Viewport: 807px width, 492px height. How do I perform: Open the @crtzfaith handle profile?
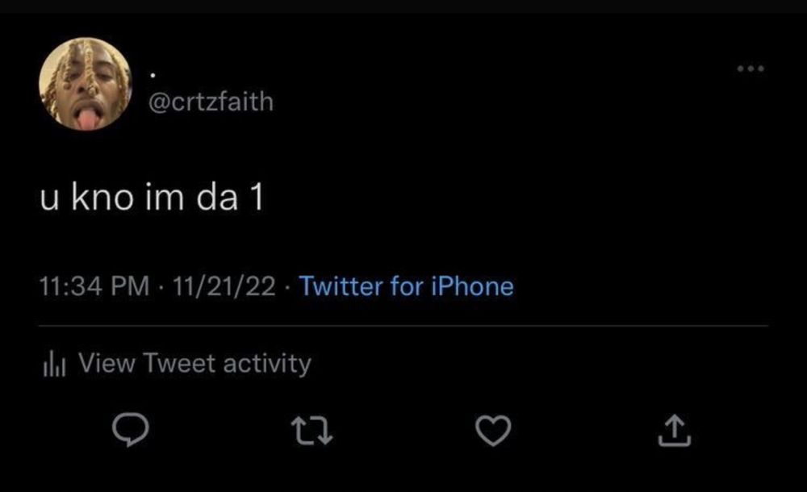coord(211,102)
